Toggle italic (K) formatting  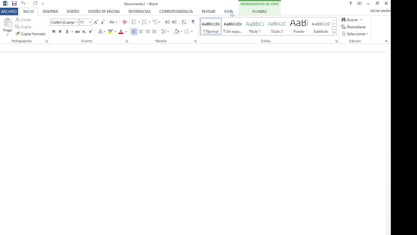point(60,32)
